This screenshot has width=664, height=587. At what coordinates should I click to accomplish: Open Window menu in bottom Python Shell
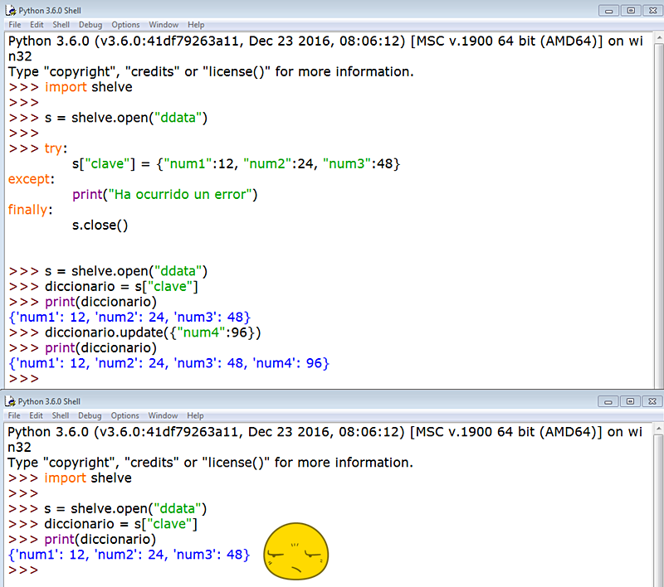[x=163, y=415]
